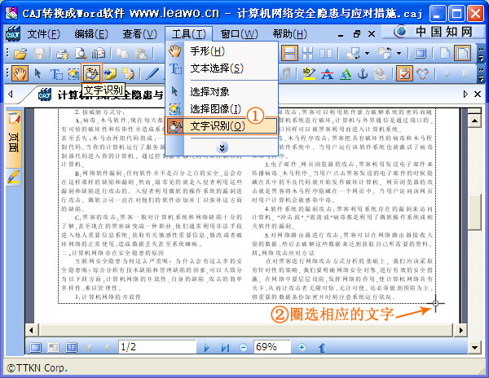Jump to last page button
The width and height of the screenshot is (489, 378).
click(x=225, y=347)
